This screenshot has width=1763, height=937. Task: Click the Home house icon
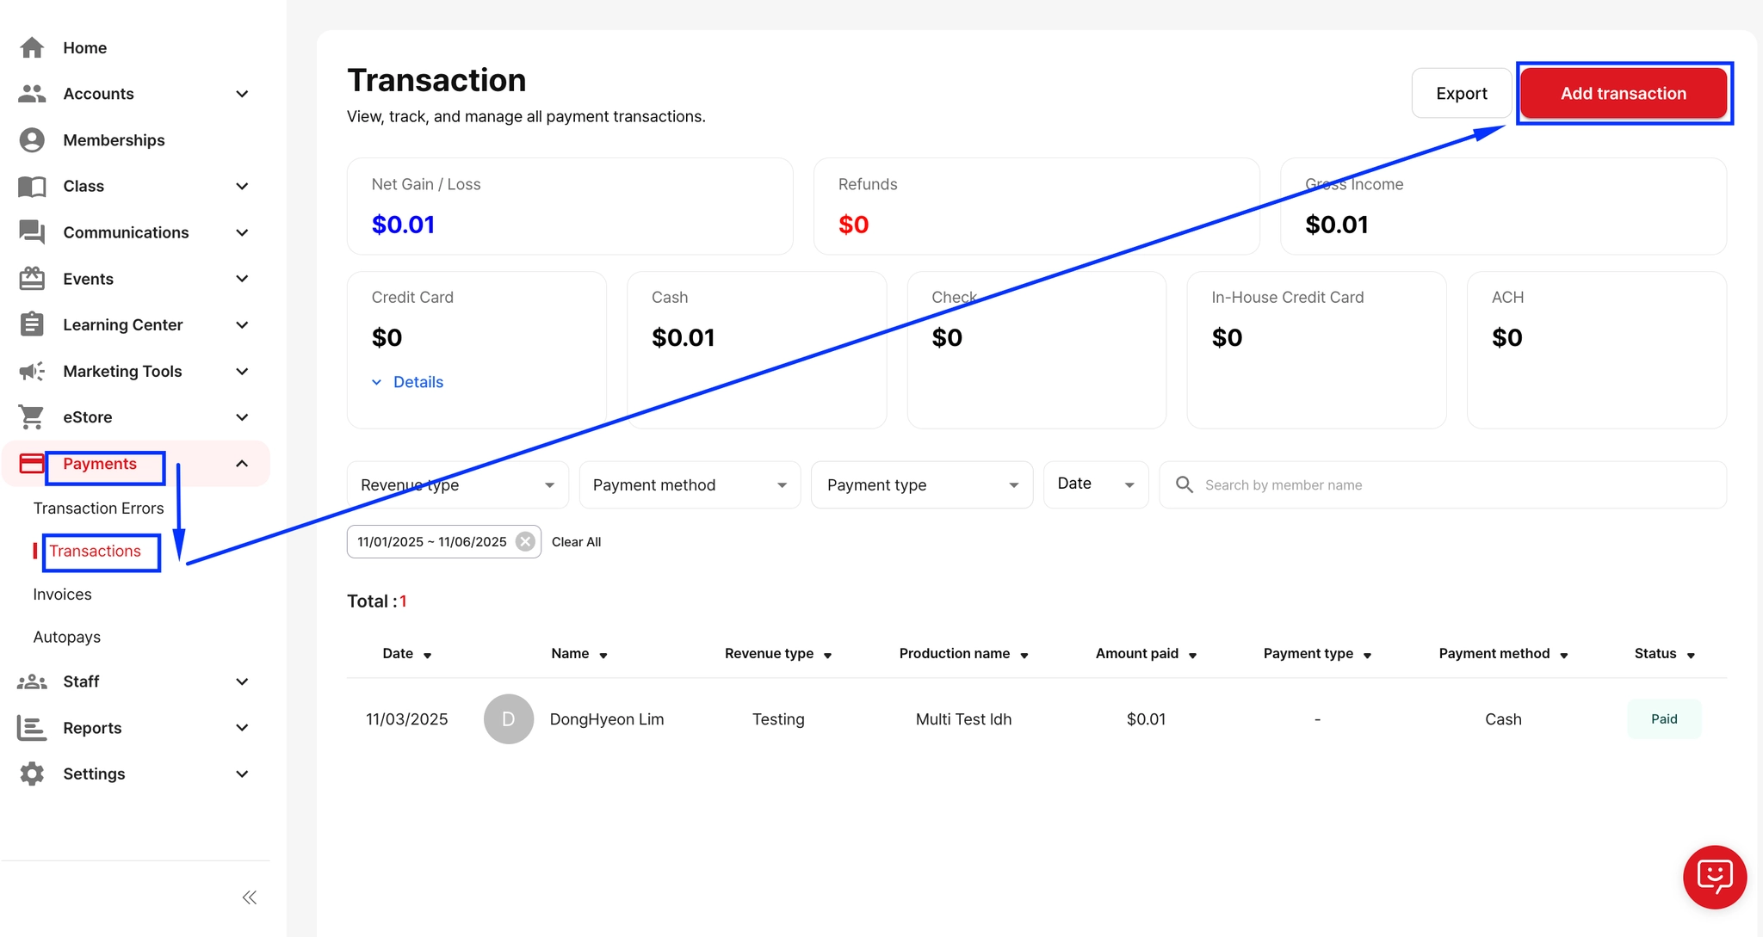click(32, 47)
